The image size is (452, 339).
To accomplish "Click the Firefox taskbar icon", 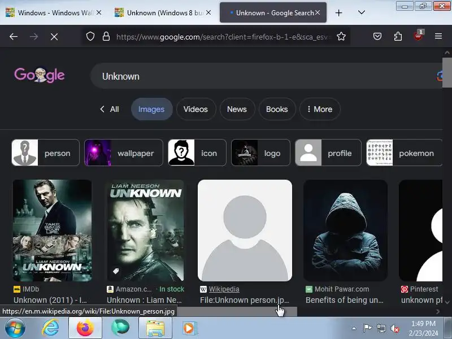I will 85,328.
